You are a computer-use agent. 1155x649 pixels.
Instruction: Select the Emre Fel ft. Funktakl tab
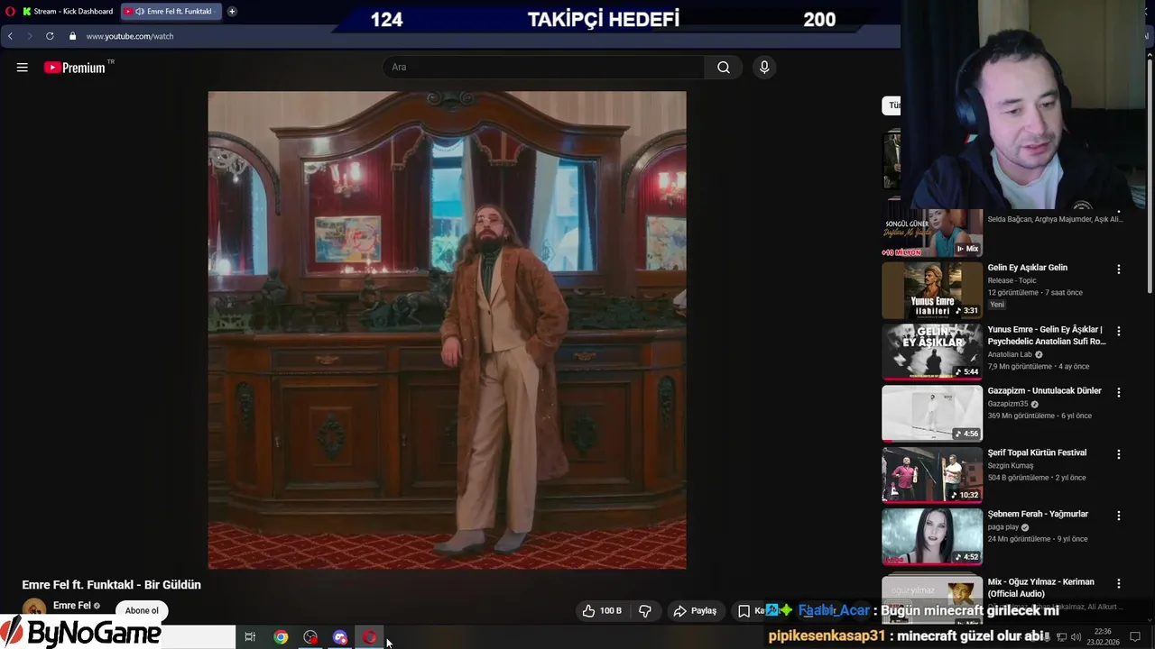[x=171, y=12]
